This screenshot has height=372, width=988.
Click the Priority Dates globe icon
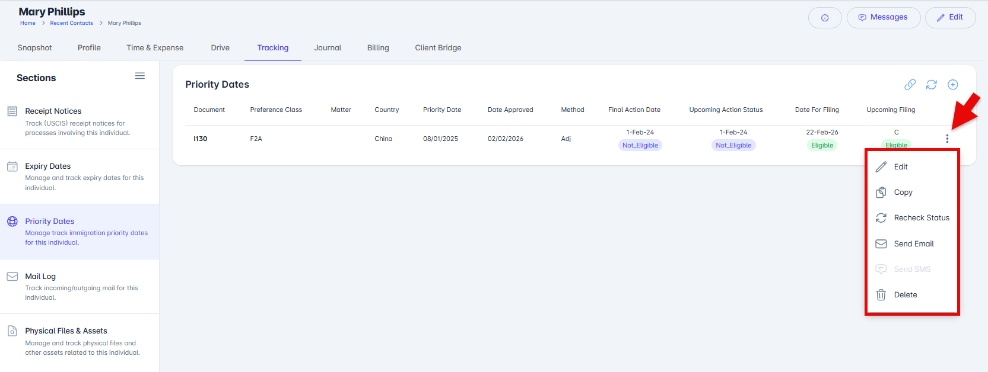[x=12, y=222]
